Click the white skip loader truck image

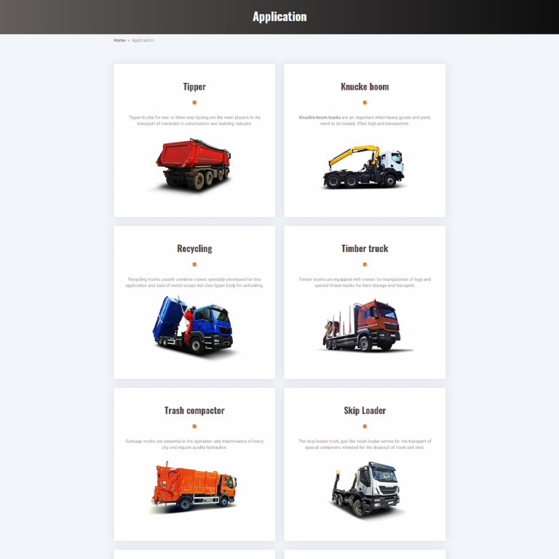coord(364,489)
